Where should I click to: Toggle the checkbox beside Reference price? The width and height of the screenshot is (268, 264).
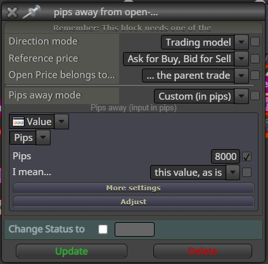tap(255, 58)
